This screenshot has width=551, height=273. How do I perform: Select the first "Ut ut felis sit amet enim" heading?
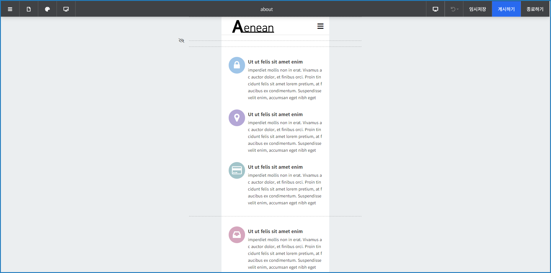coord(275,62)
